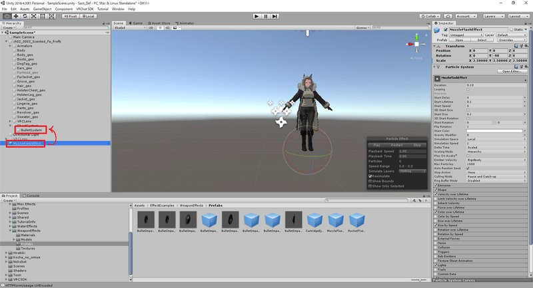Open Simulation Space dropdown

coord(496,139)
